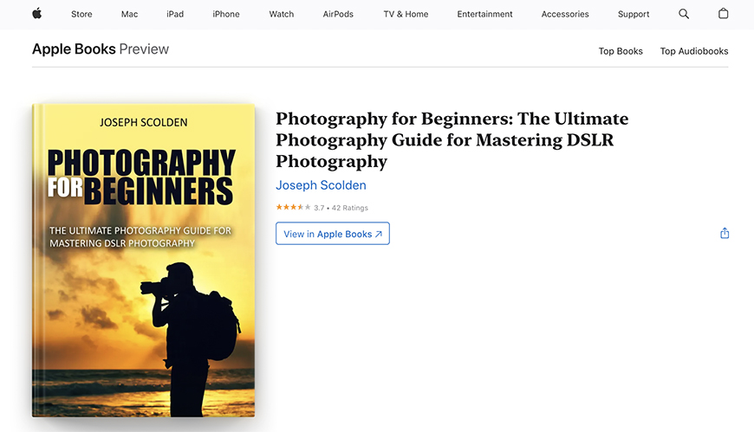This screenshot has height=432, width=754.
Task: Open the TV & Home menu
Action: 406,15
